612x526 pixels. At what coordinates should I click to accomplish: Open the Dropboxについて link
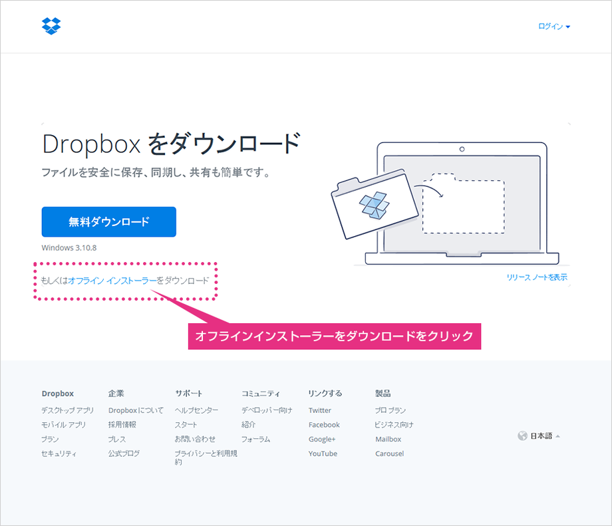(x=136, y=410)
